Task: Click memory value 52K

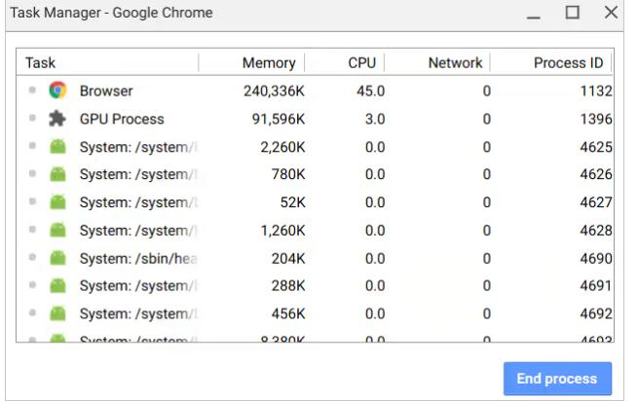Action: coord(292,202)
